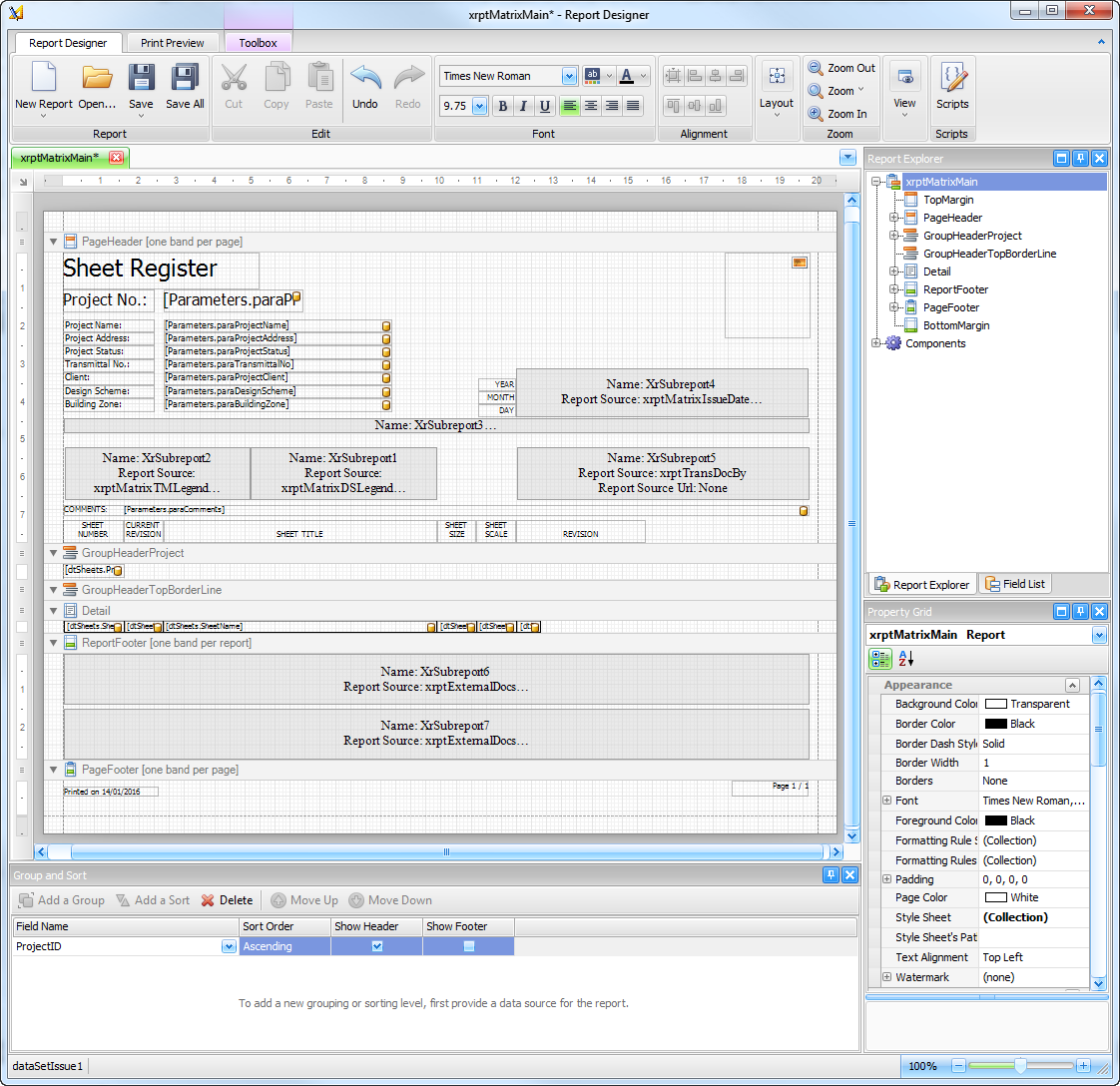Toggle Bold formatting on selected text
The width and height of the screenshot is (1120, 1086).
[x=502, y=106]
